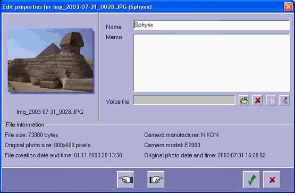This screenshot has width=295, height=193.
Task: Click "File size: 73080 bytes" text
Action: 31,135
